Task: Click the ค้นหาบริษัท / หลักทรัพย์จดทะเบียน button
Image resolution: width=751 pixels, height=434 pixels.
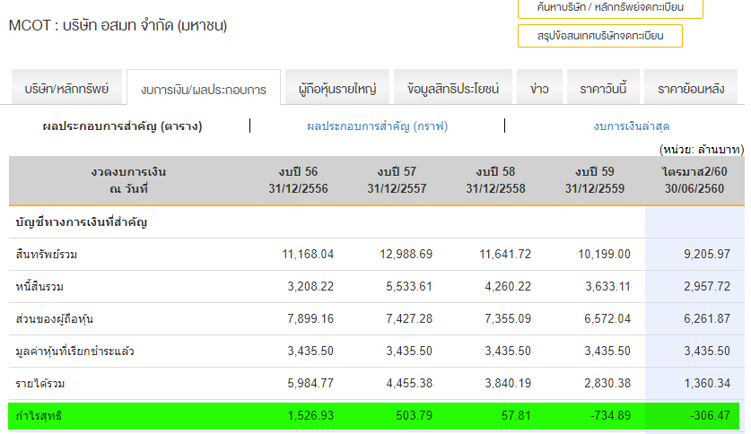Action: (610, 8)
